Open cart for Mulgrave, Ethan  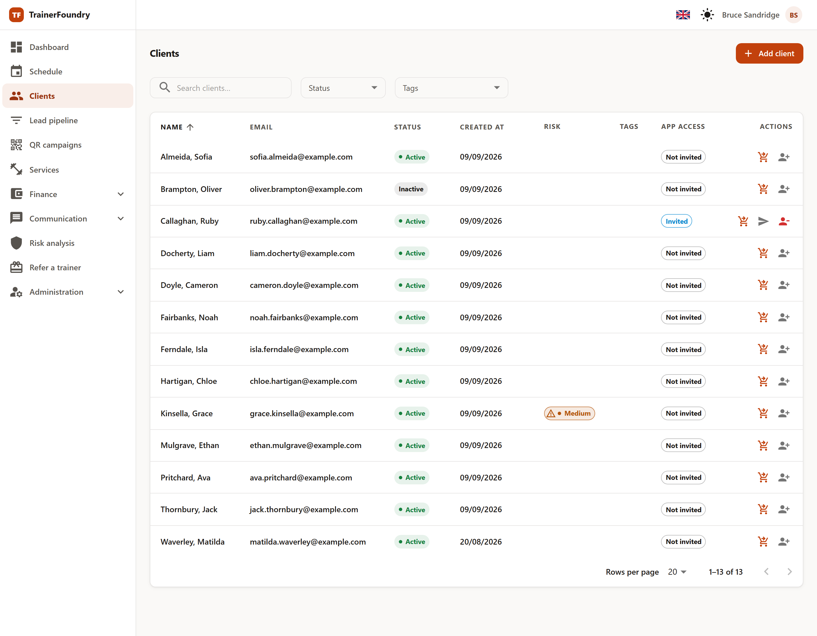(763, 445)
